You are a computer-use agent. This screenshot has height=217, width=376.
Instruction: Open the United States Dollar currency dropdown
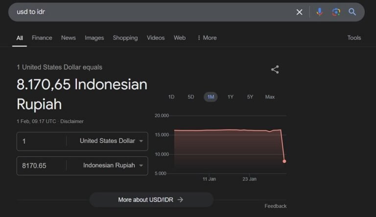(x=111, y=141)
